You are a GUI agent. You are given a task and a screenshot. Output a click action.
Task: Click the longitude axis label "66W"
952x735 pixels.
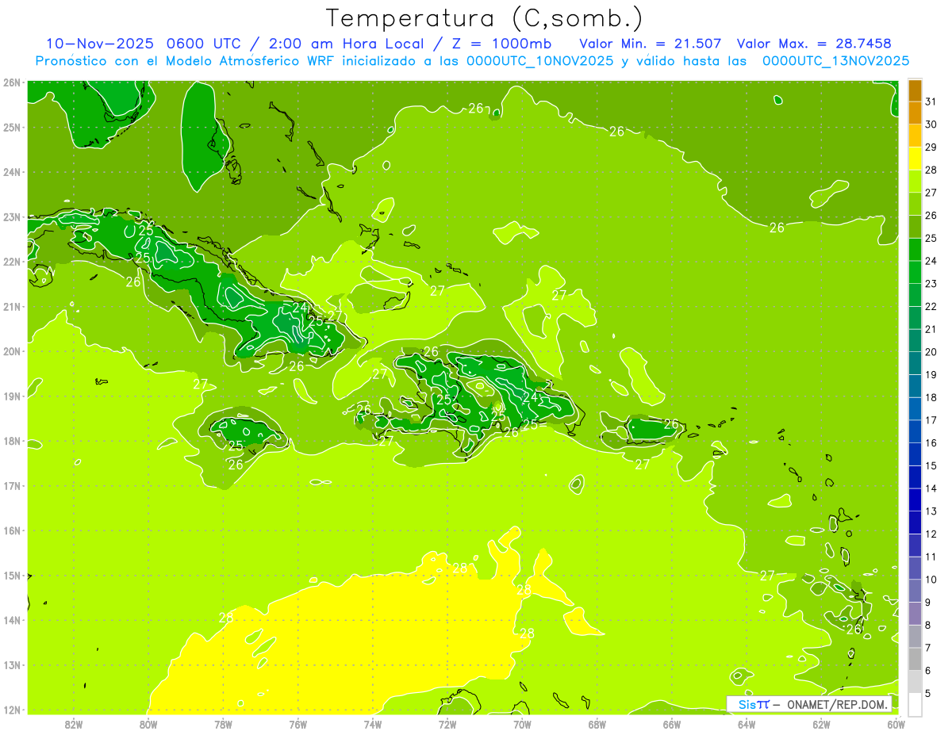672,724
